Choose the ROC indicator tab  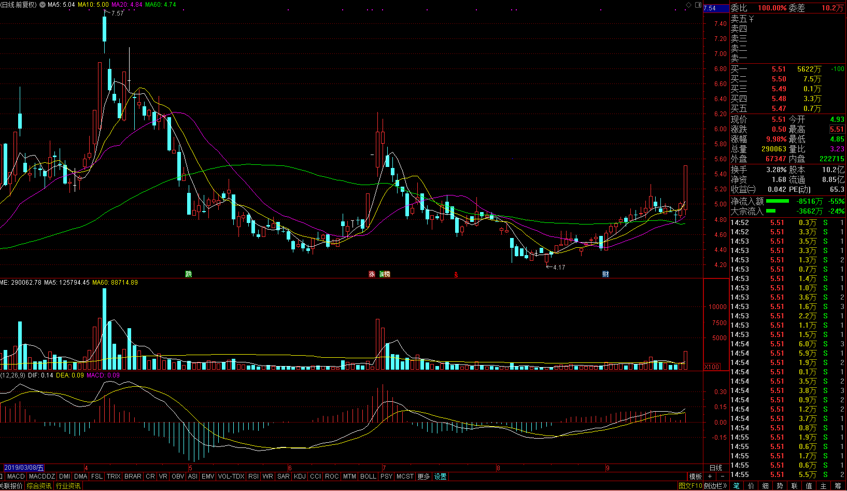coord(332,476)
